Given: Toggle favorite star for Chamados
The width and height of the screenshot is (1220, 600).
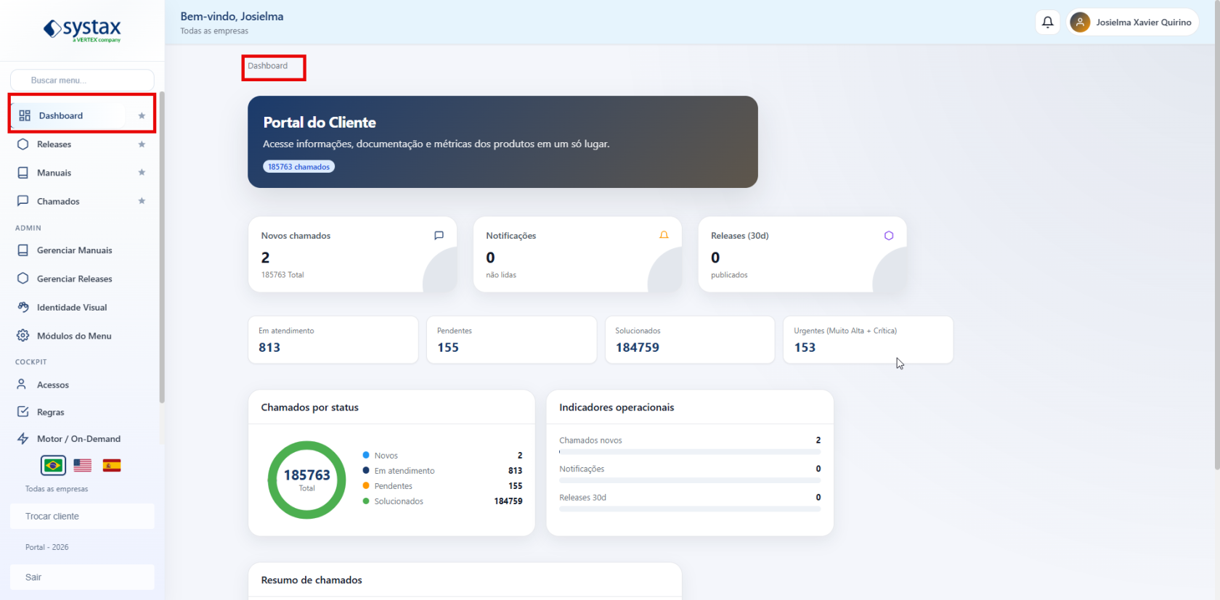Looking at the screenshot, I should (x=142, y=201).
